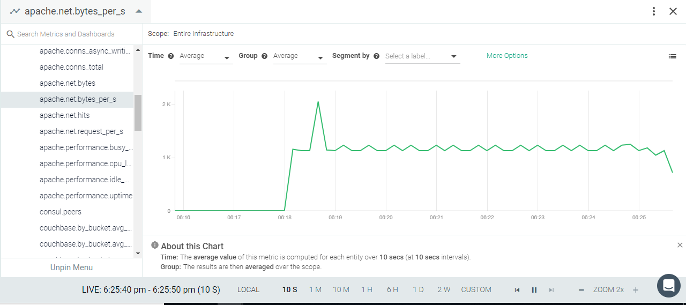
Task: Select the 1 M time range
Action: click(x=315, y=289)
